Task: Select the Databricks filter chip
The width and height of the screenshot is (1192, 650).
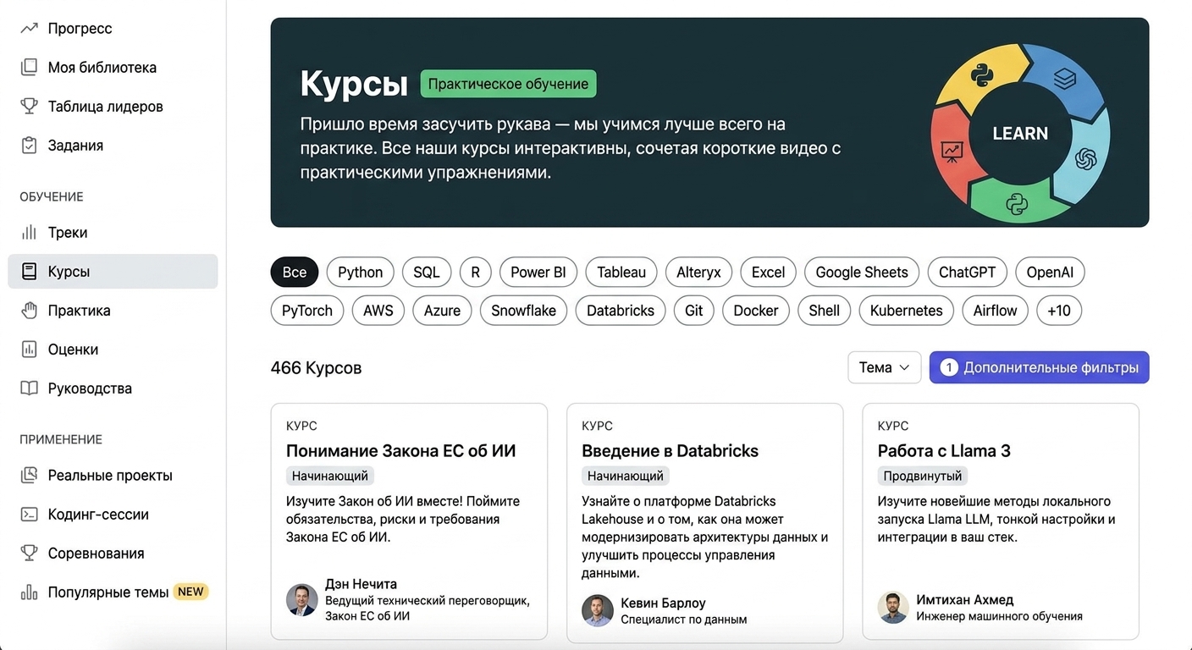Action: pyautogui.click(x=621, y=310)
